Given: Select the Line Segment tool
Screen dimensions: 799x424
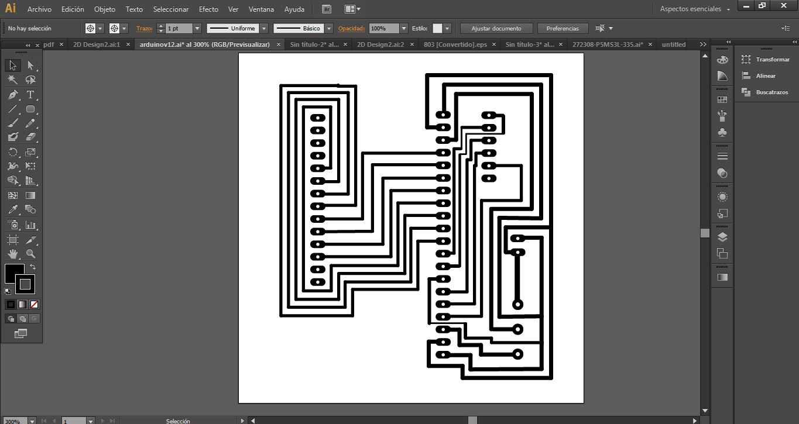Looking at the screenshot, I should (13, 109).
